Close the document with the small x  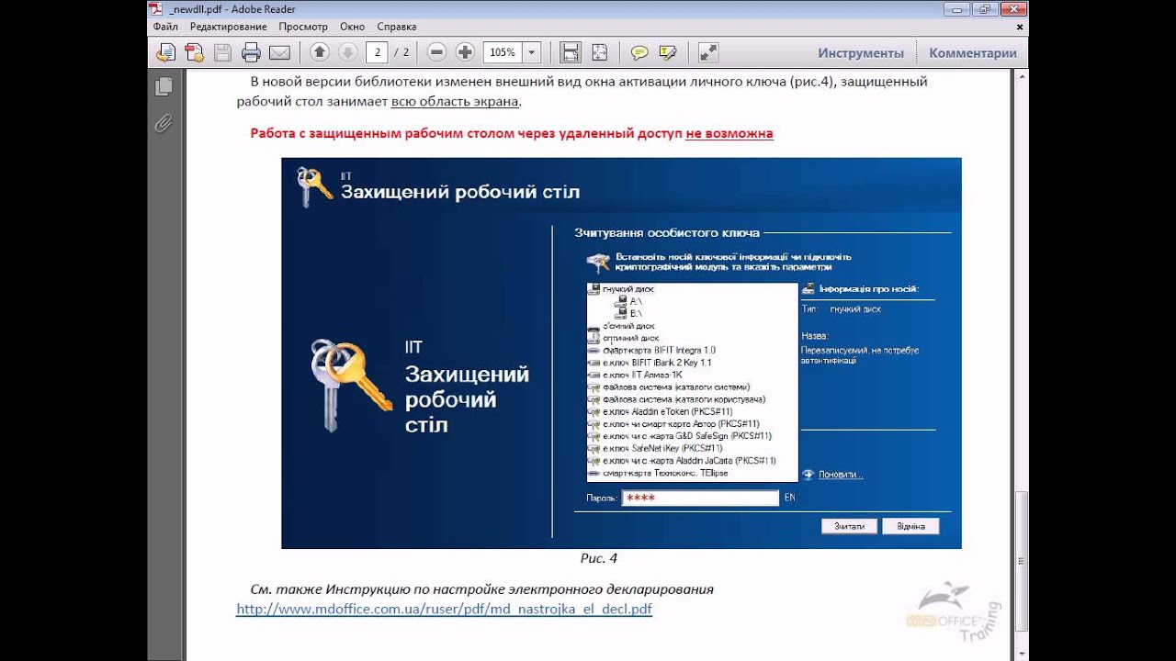coord(1022,27)
